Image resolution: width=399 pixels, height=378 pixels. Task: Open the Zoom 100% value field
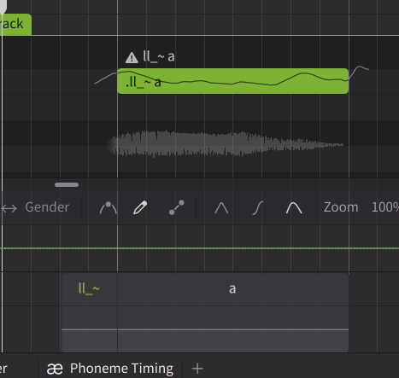[x=385, y=207]
